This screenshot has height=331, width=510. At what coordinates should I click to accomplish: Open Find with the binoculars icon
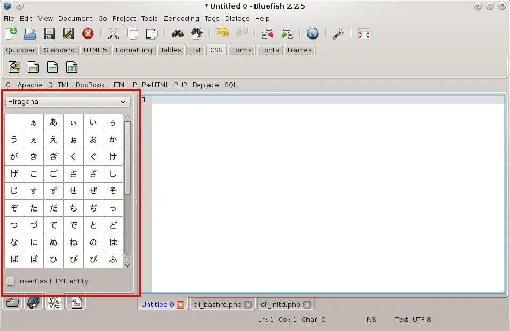[x=178, y=34]
